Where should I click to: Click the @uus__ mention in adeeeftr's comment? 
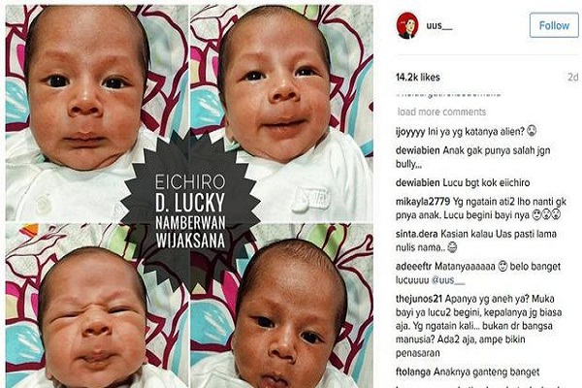pyautogui.click(x=447, y=280)
